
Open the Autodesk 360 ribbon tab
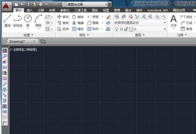[x=158, y=10]
